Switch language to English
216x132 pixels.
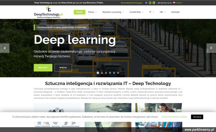(x=179, y=3)
